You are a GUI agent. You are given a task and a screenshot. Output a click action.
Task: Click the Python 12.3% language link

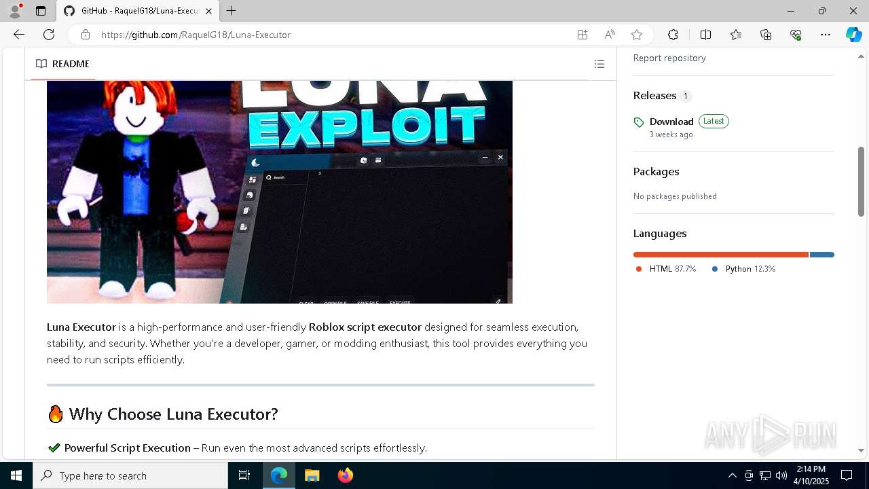743,269
